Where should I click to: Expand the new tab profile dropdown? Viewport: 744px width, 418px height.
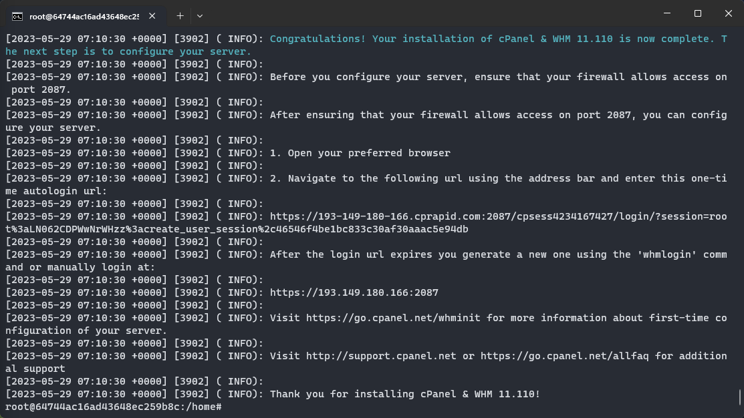coord(200,16)
